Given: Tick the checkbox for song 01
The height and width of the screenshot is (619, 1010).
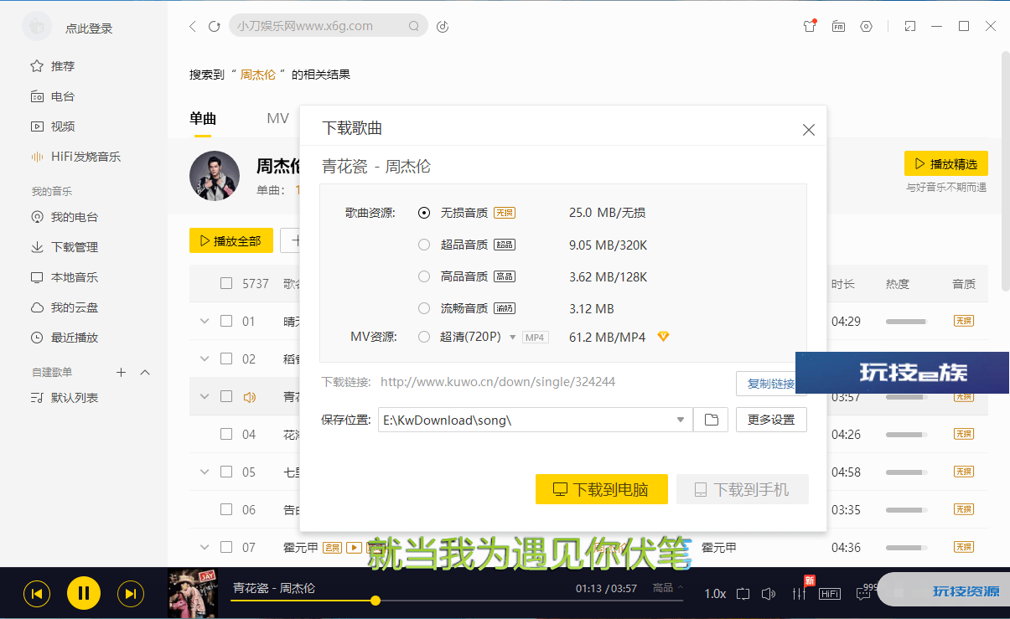Looking at the screenshot, I should pos(226,321).
